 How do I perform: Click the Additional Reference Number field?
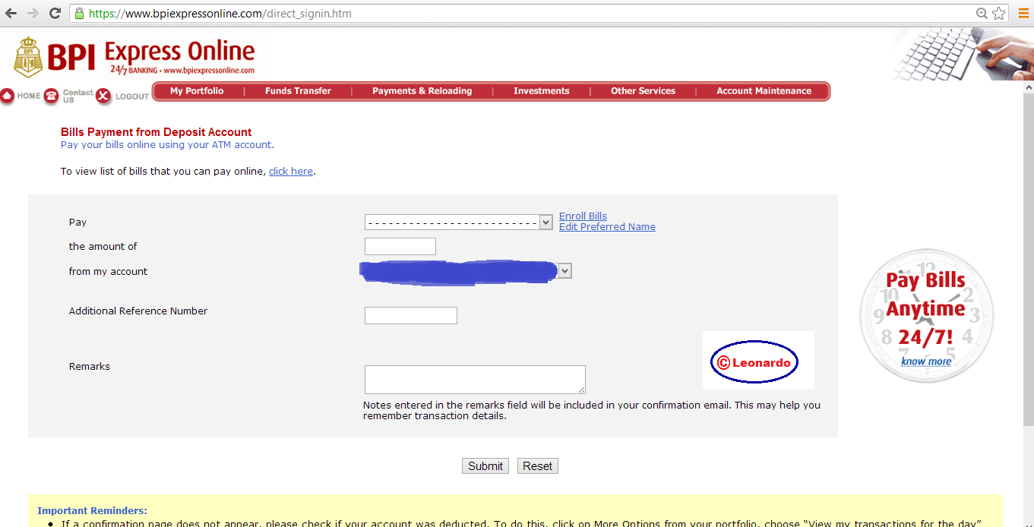(411, 315)
